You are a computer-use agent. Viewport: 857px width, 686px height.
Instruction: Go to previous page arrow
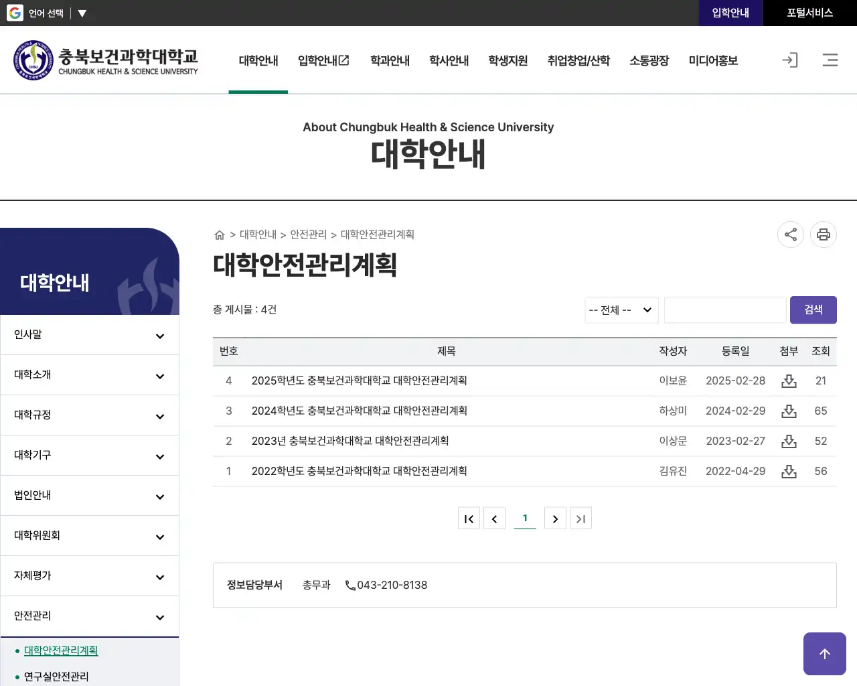click(x=494, y=519)
